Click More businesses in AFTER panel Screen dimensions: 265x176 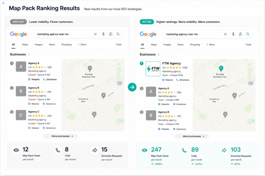click(x=192, y=136)
